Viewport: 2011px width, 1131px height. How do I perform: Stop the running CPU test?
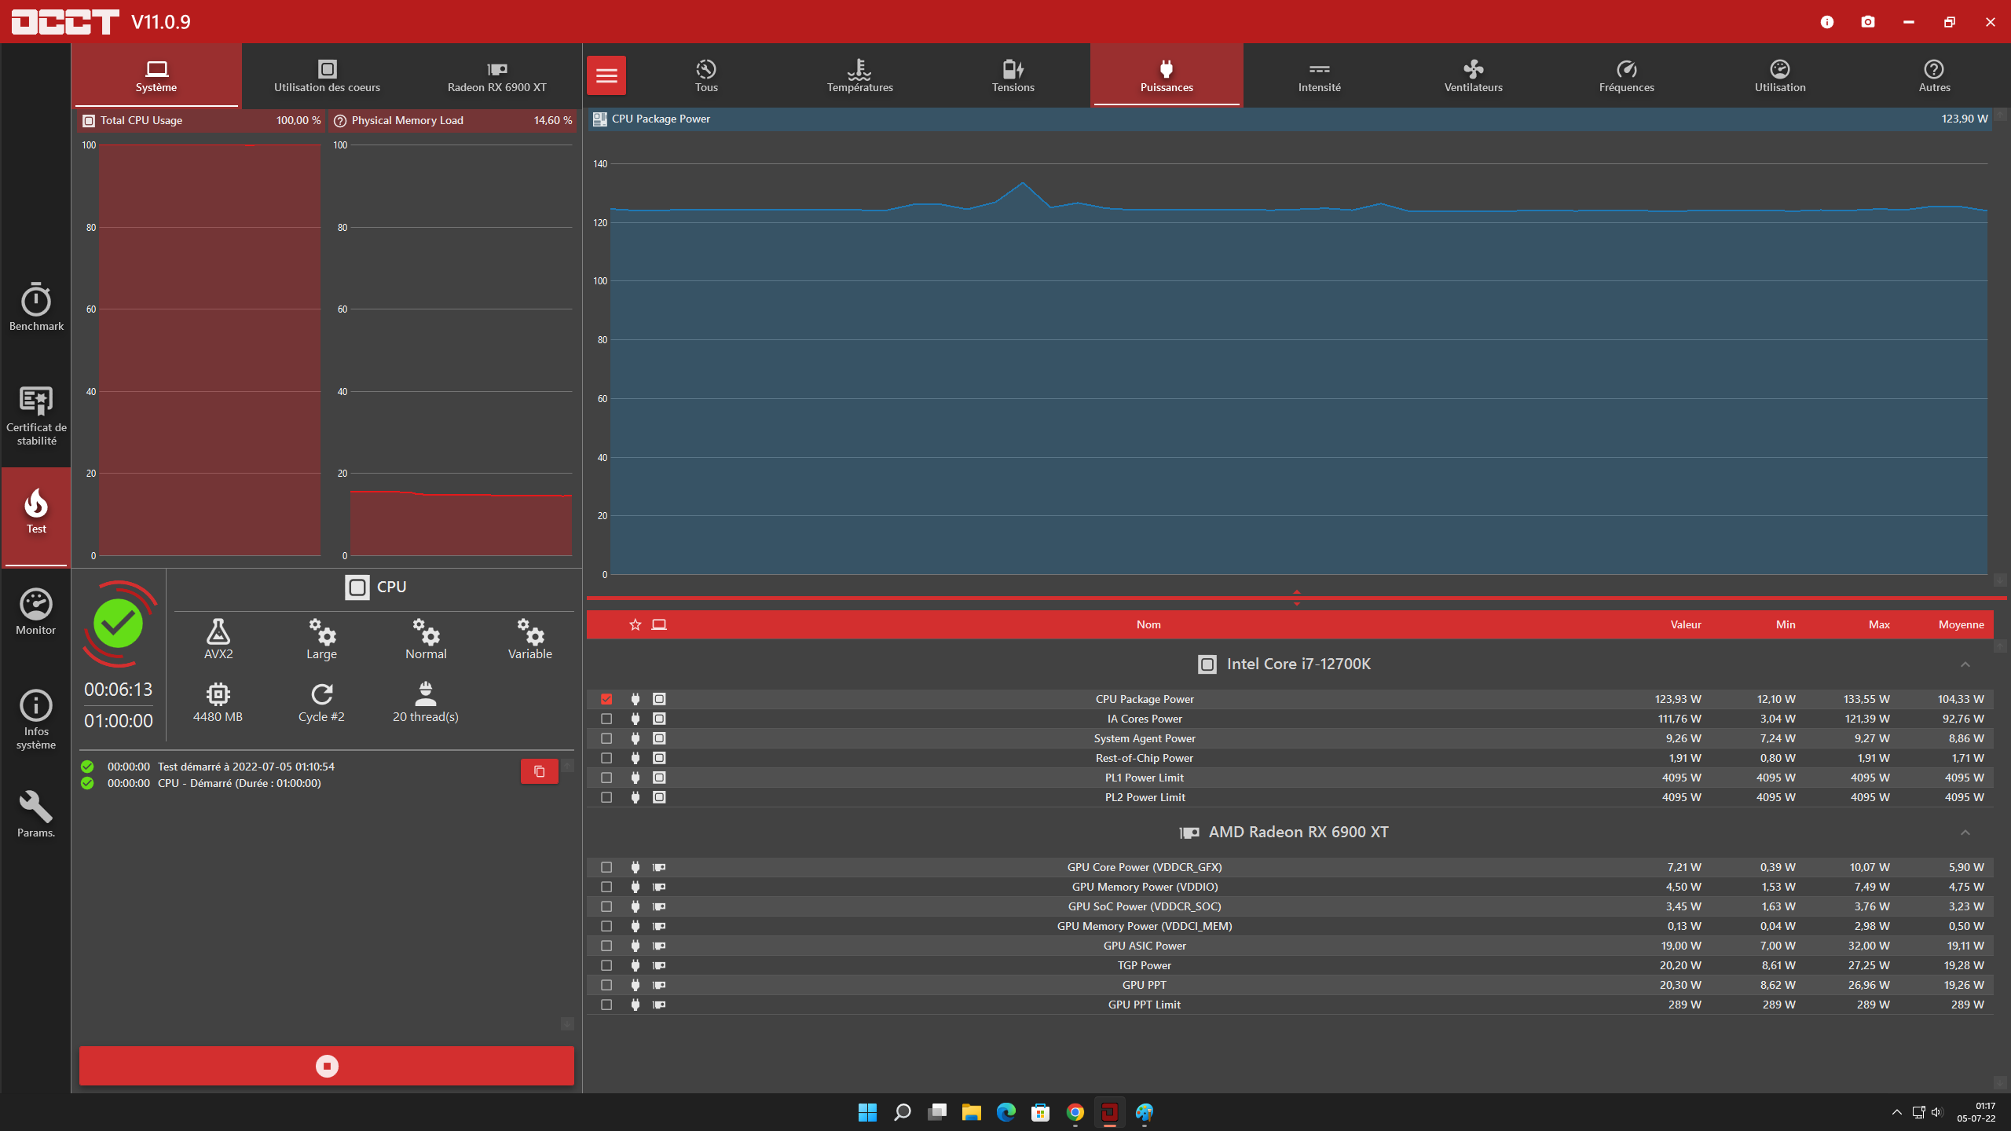click(327, 1066)
